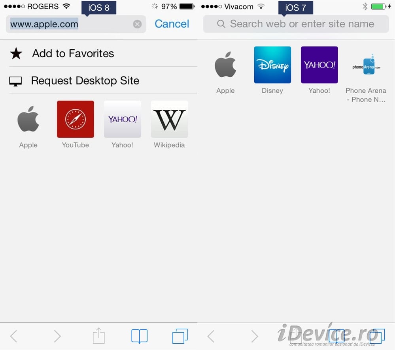Tap the Bluetooth icon in the Vivacom status bar

coord(365,6)
